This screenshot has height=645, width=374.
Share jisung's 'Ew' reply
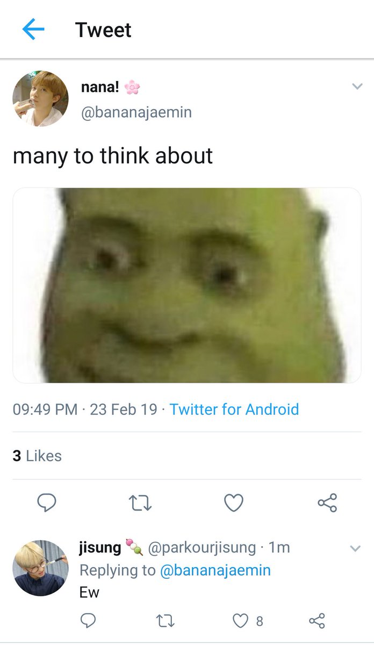point(317,621)
